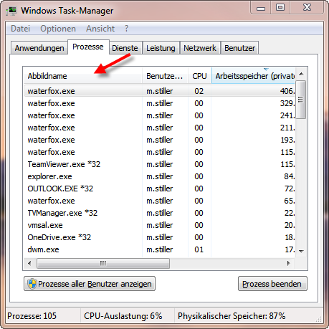The width and height of the screenshot is (329, 329).
Task: Select the OneDrive.exe *32 process
Action: click(x=159, y=237)
